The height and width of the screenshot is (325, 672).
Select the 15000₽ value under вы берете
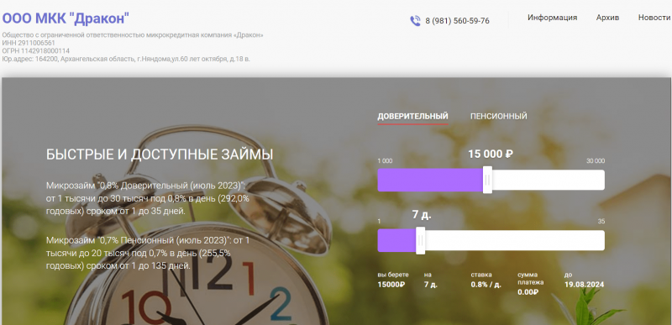click(x=391, y=285)
